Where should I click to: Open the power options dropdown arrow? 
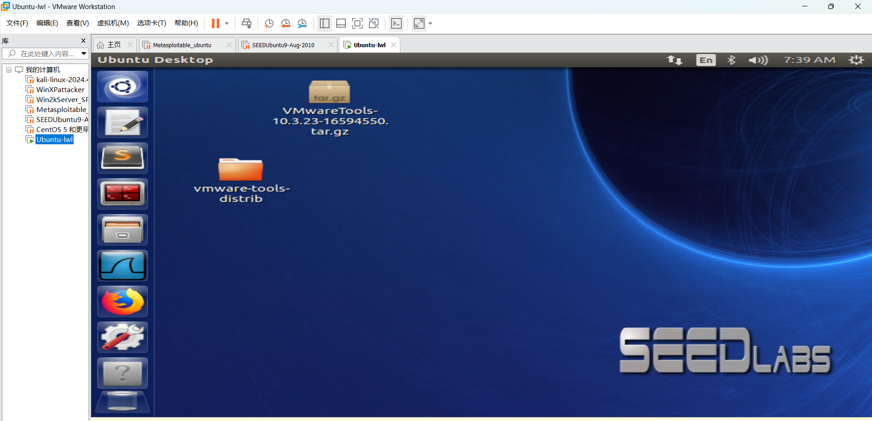coord(227,24)
